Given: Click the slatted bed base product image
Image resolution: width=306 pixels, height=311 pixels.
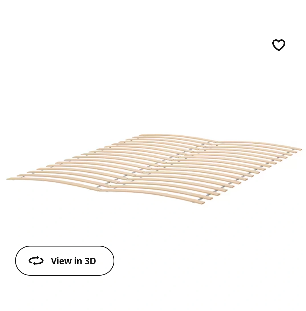Looking at the screenshot, I should coord(154,169).
